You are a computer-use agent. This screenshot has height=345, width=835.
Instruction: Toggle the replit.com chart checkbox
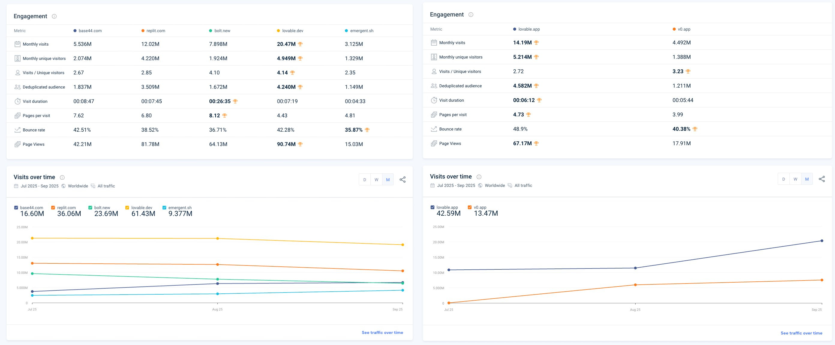coord(53,208)
